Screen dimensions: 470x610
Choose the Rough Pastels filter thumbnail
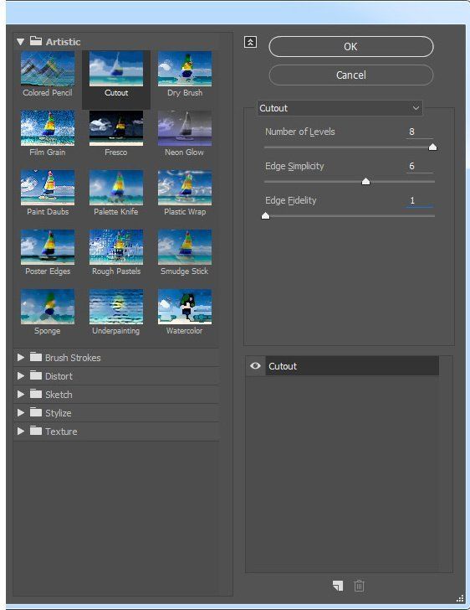pos(116,247)
